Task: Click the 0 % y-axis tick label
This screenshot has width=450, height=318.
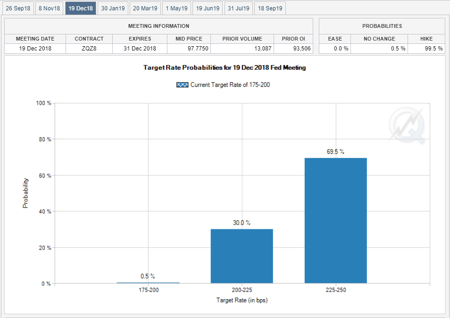Action: point(46,284)
